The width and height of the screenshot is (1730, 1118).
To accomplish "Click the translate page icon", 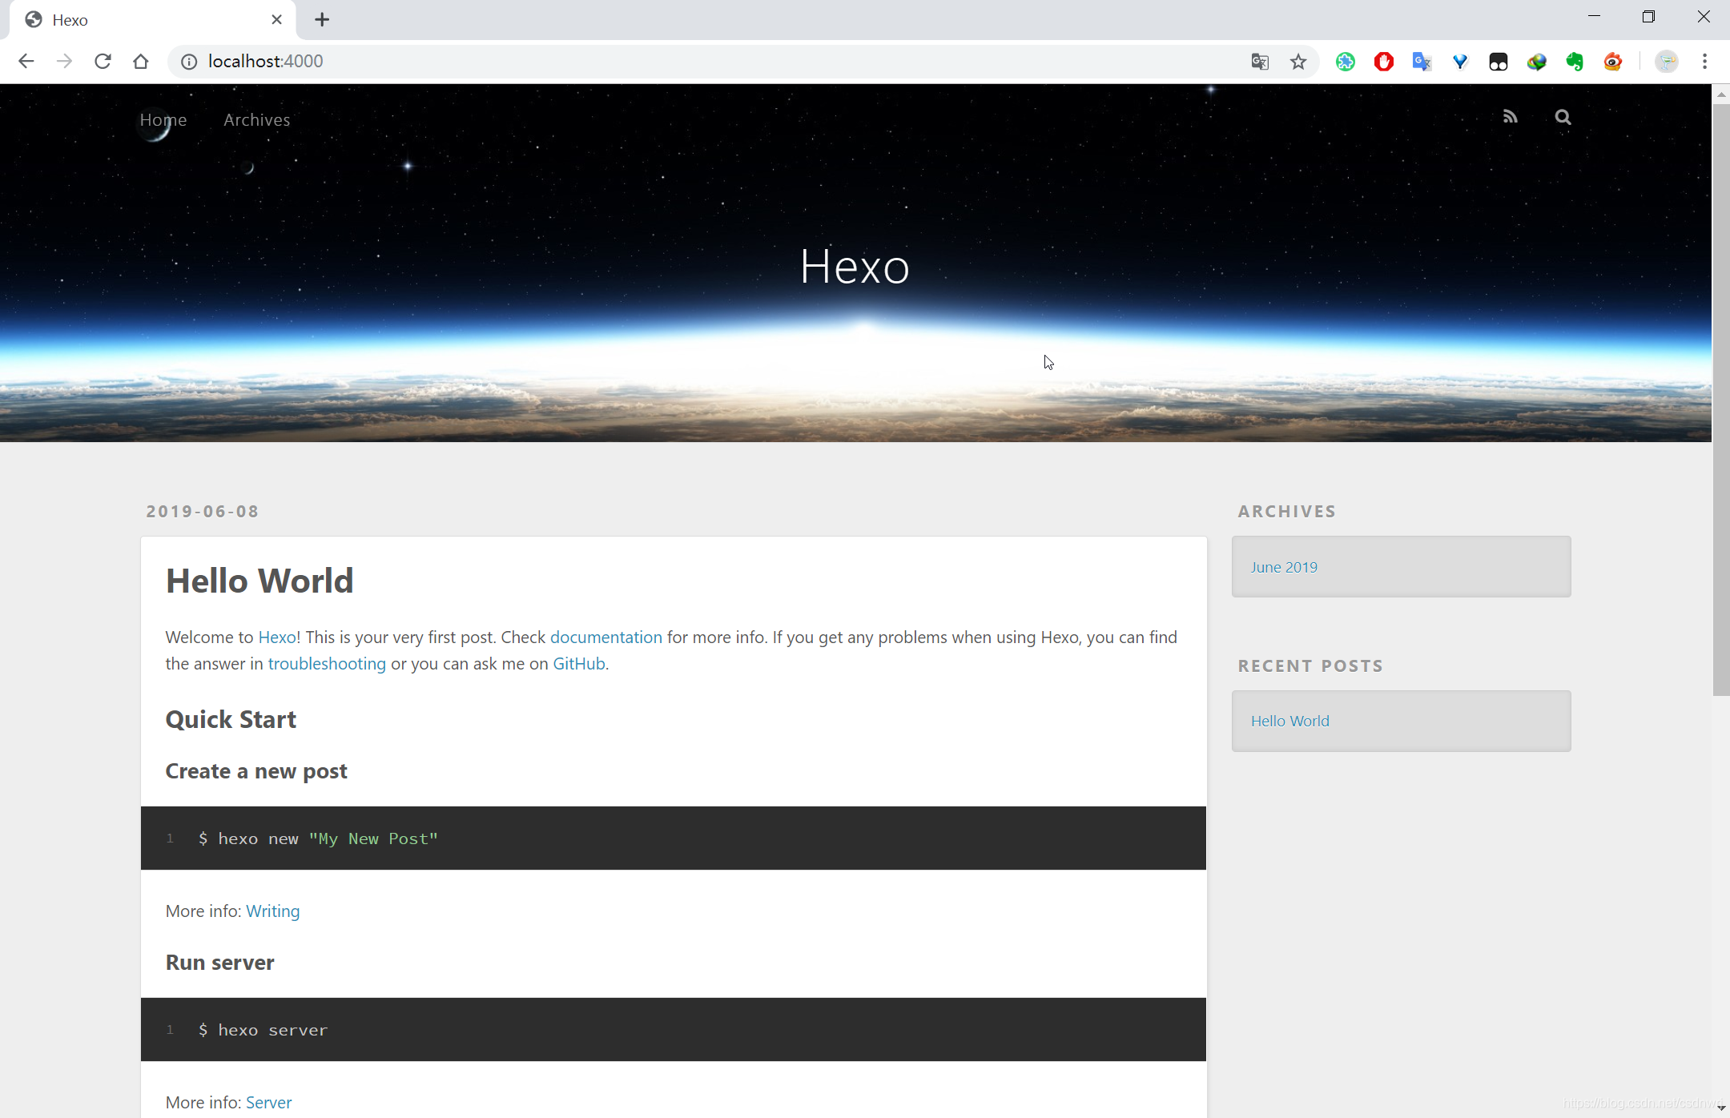I will [x=1260, y=62].
